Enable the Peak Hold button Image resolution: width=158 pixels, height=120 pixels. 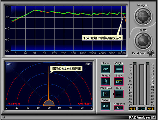[x=105, y=94]
